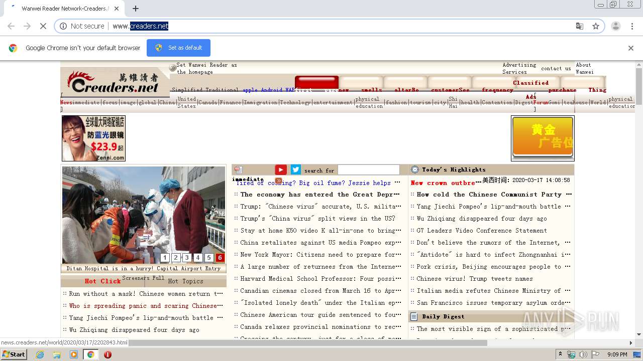This screenshot has height=361, width=643.
Task: Click the search for input field
Action: [x=368, y=170]
